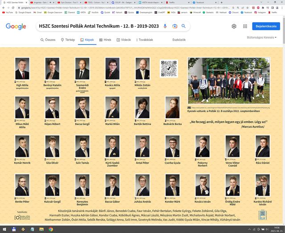This screenshot has width=285, height=233.
Task: Click the microphone voice search icon
Action: pos(166,27)
